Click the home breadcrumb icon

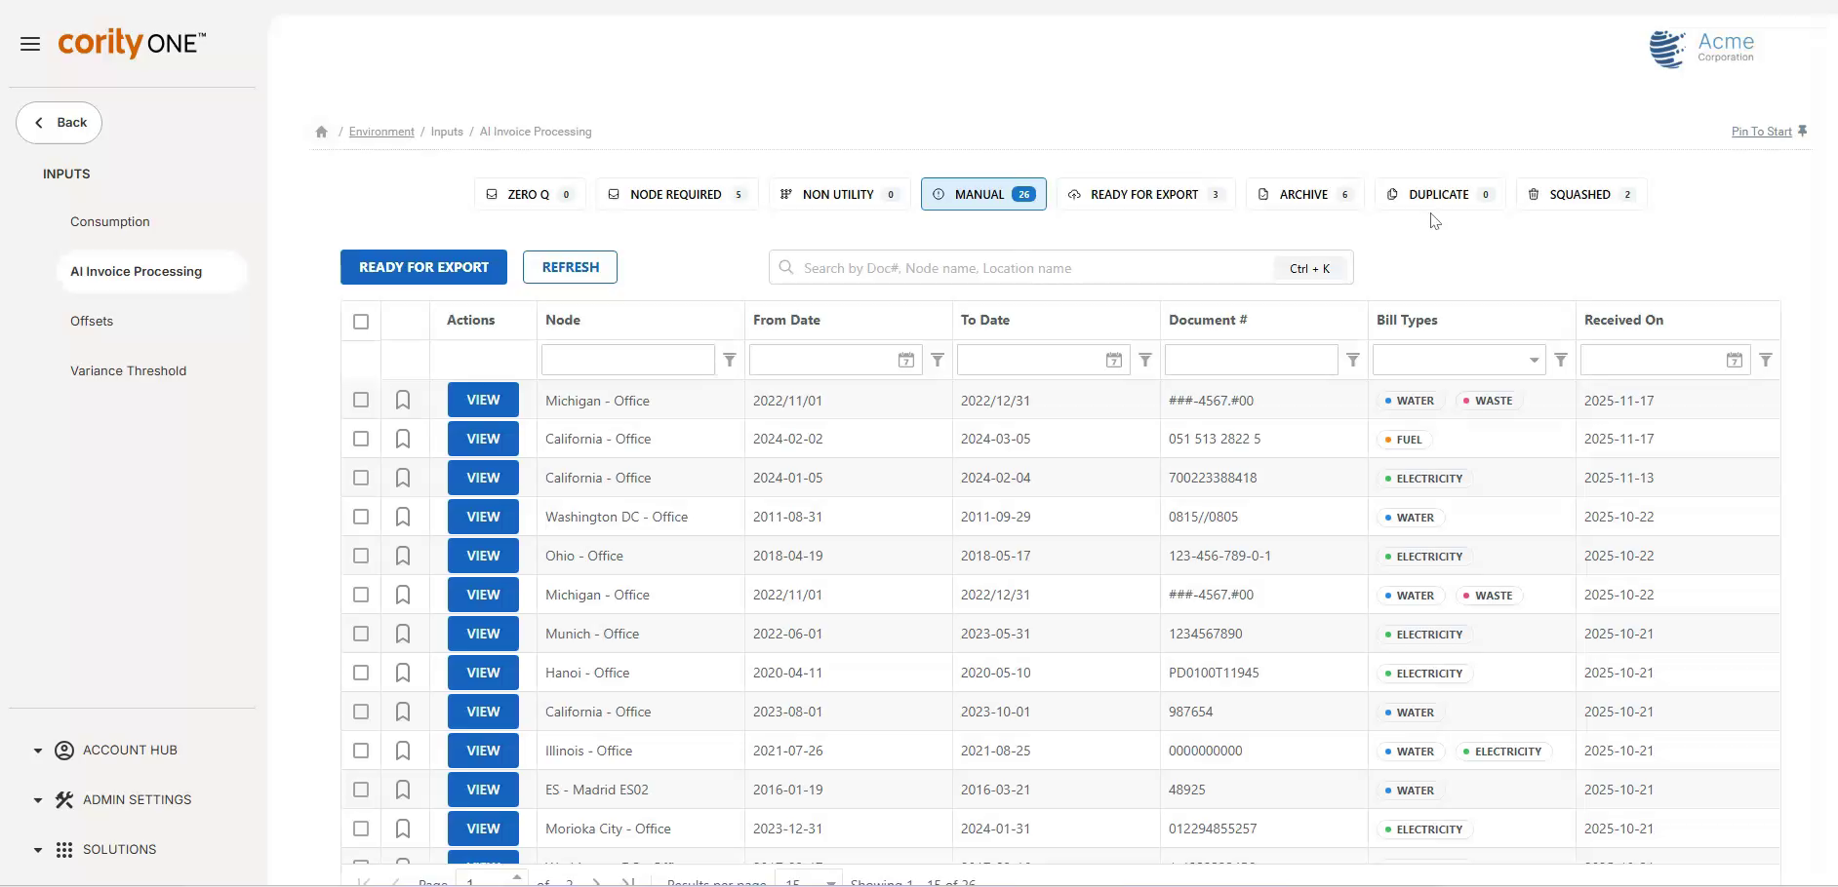320,131
